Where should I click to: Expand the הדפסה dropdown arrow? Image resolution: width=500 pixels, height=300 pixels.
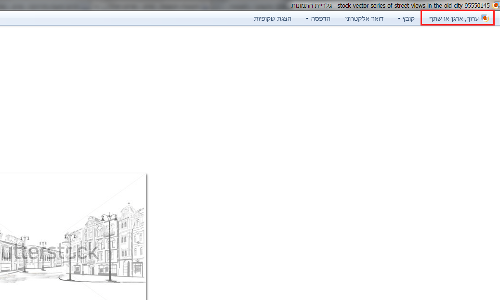[x=307, y=19]
